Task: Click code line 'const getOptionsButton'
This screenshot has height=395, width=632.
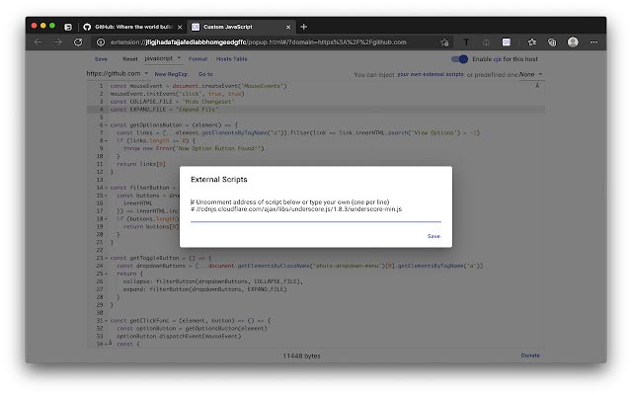Action: coord(174,125)
